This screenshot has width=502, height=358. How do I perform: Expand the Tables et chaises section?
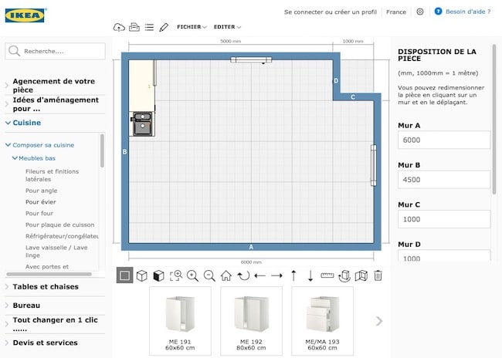(x=46, y=287)
